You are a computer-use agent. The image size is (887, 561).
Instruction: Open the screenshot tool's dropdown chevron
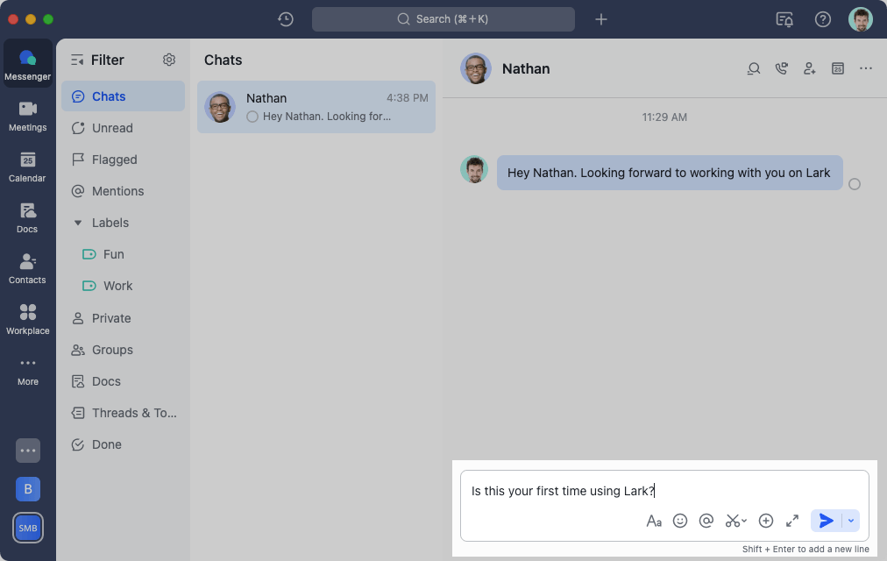tap(746, 521)
